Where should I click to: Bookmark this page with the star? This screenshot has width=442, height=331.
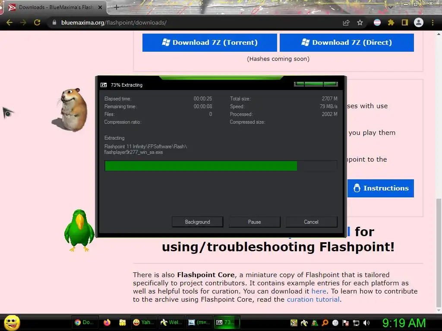360,22
